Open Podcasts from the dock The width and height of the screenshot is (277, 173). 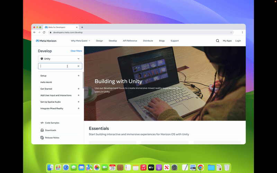click(x=159, y=167)
